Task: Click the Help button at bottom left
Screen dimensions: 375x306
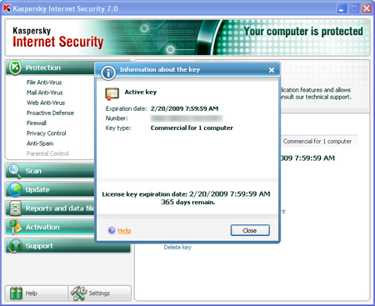Action: click(x=37, y=293)
